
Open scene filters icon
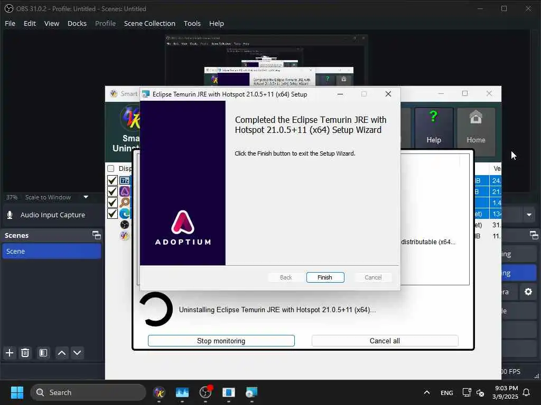(x=43, y=353)
